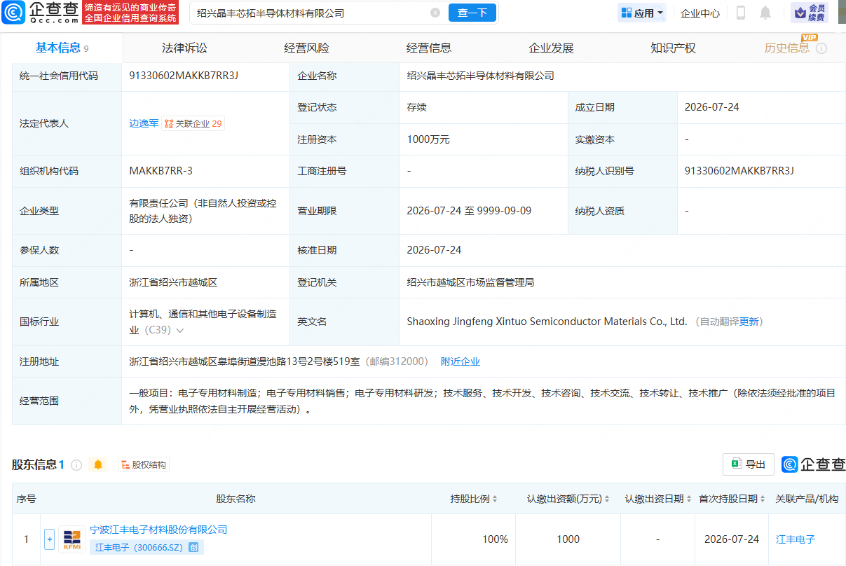Switch to the 法律诉讼 tab

(184, 48)
